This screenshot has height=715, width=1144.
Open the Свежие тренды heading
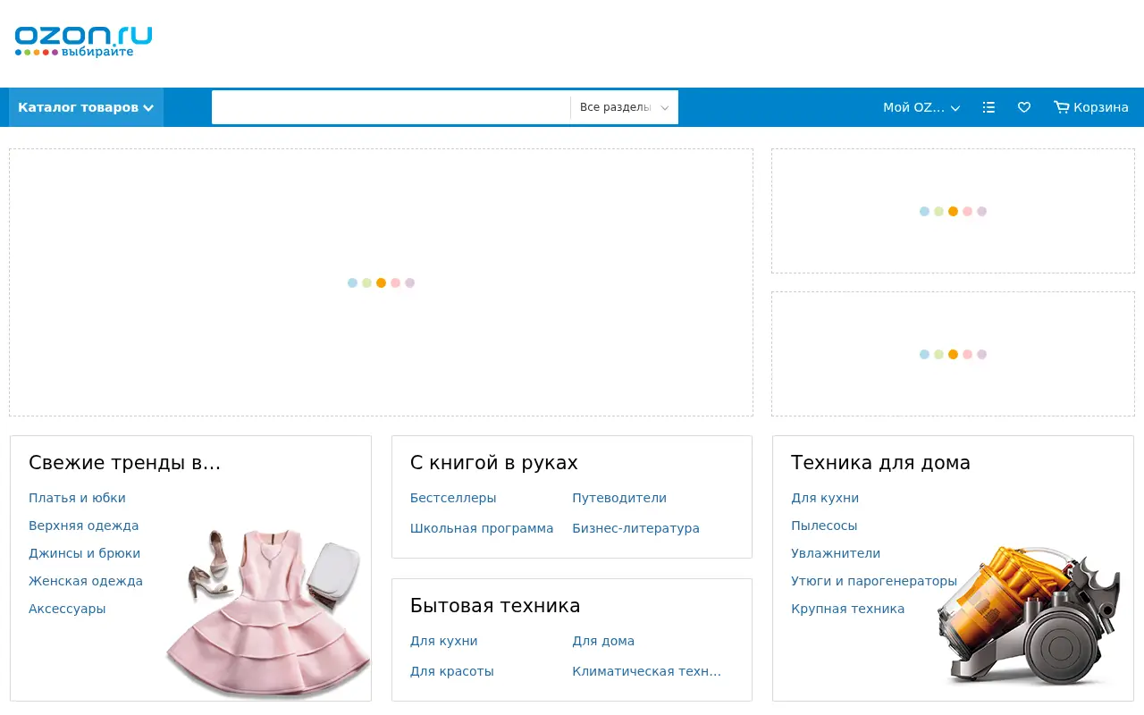tap(124, 463)
